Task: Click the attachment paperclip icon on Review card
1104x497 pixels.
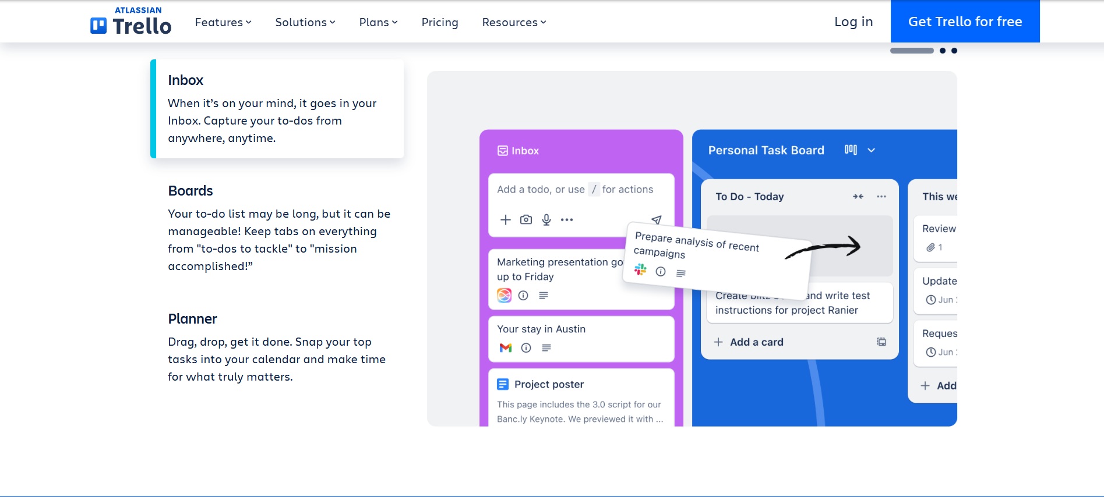Action: tap(930, 247)
